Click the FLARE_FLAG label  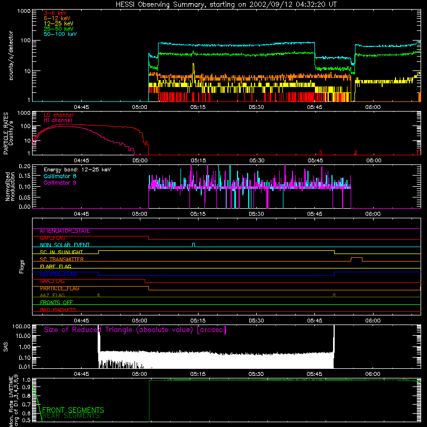56,266
